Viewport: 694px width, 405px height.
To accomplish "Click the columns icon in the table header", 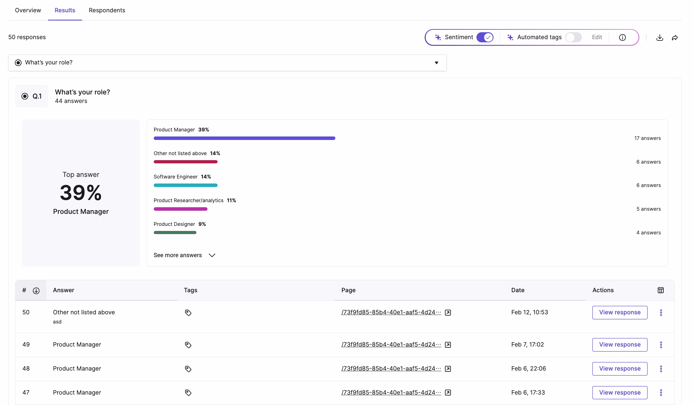I will pyautogui.click(x=661, y=290).
